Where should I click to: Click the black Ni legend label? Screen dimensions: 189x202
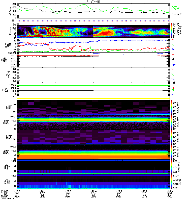click(173, 59)
